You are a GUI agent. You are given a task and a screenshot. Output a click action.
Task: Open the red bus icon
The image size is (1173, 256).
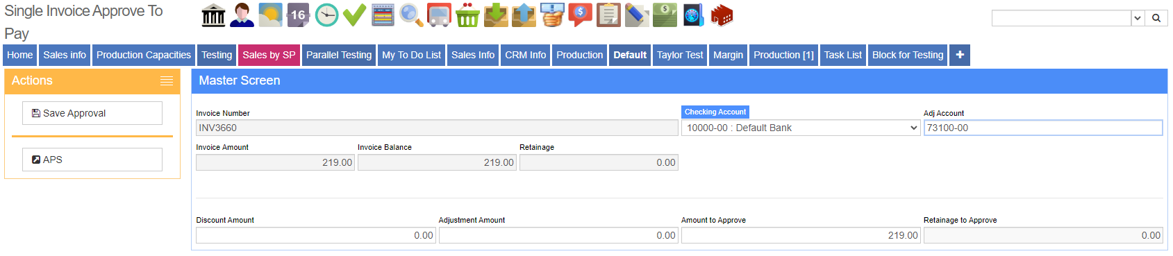(x=439, y=15)
